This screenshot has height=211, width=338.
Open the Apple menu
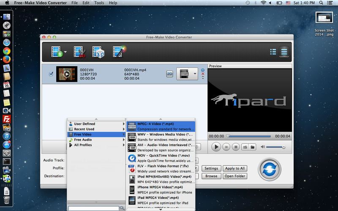click(x=7, y=3)
